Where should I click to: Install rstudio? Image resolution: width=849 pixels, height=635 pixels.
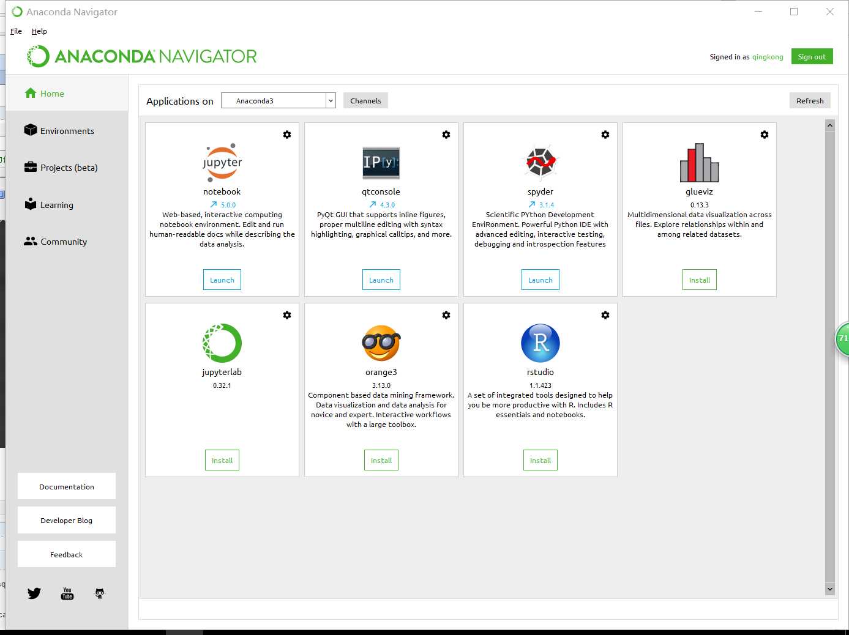(540, 460)
